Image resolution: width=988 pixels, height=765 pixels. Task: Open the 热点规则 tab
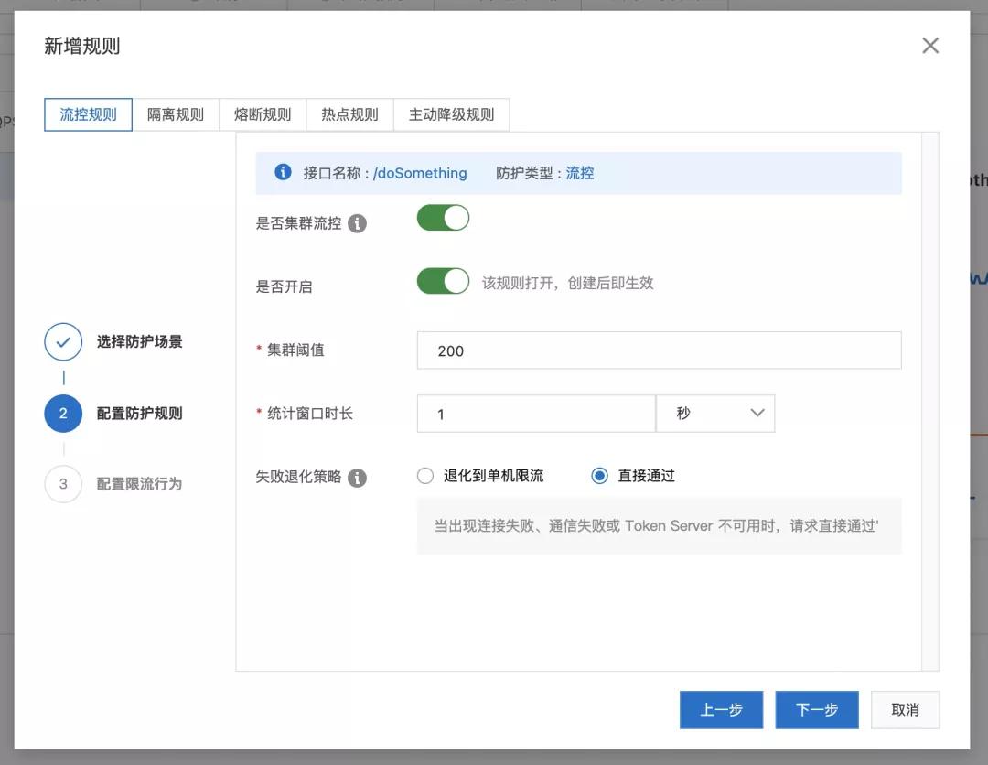tap(349, 115)
